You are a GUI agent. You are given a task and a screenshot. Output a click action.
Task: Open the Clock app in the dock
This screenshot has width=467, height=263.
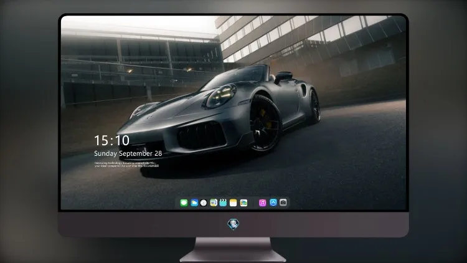click(204, 203)
